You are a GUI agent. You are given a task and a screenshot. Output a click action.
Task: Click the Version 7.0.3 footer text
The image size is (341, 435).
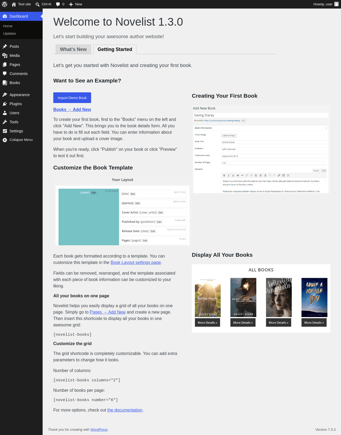[x=326, y=430]
